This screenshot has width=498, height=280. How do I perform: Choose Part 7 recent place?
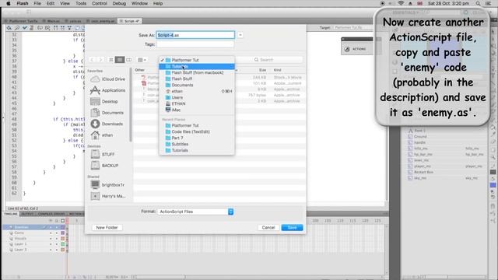click(x=197, y=138)
